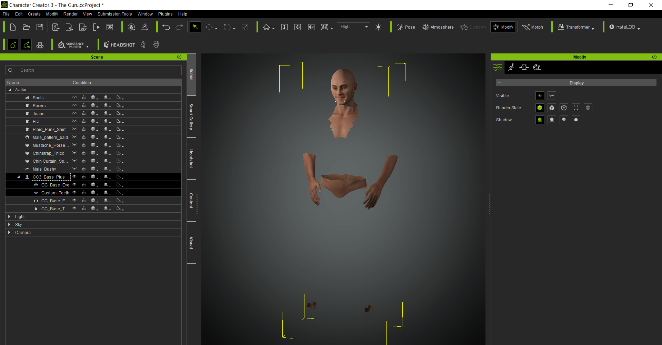Image resolution: width=662 pixels, height=345 pixels.
Task: Close the Modify panel
Action: click(x=654, y=57)
